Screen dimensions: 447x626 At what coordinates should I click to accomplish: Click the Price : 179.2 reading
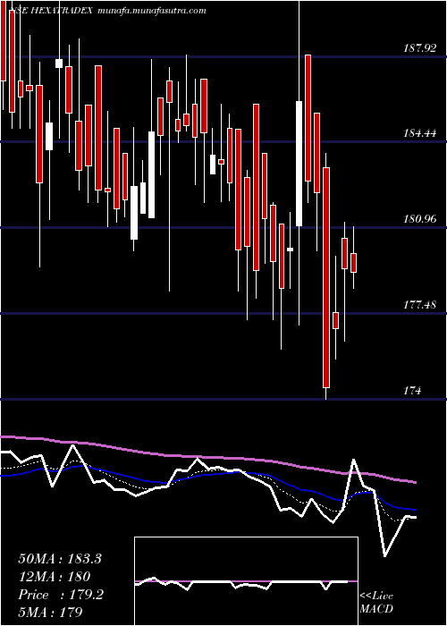(61, 595)
